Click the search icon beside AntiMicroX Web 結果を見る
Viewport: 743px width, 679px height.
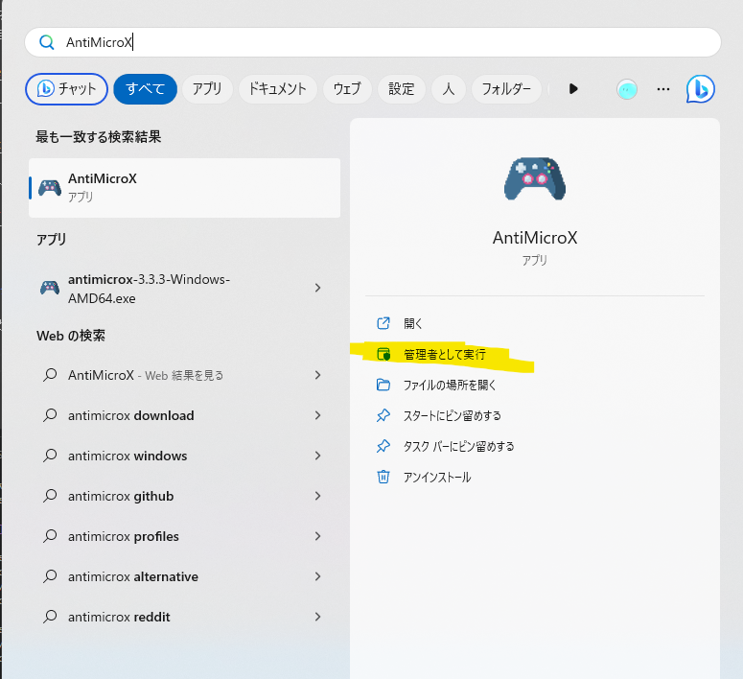[x=50, y=375]
